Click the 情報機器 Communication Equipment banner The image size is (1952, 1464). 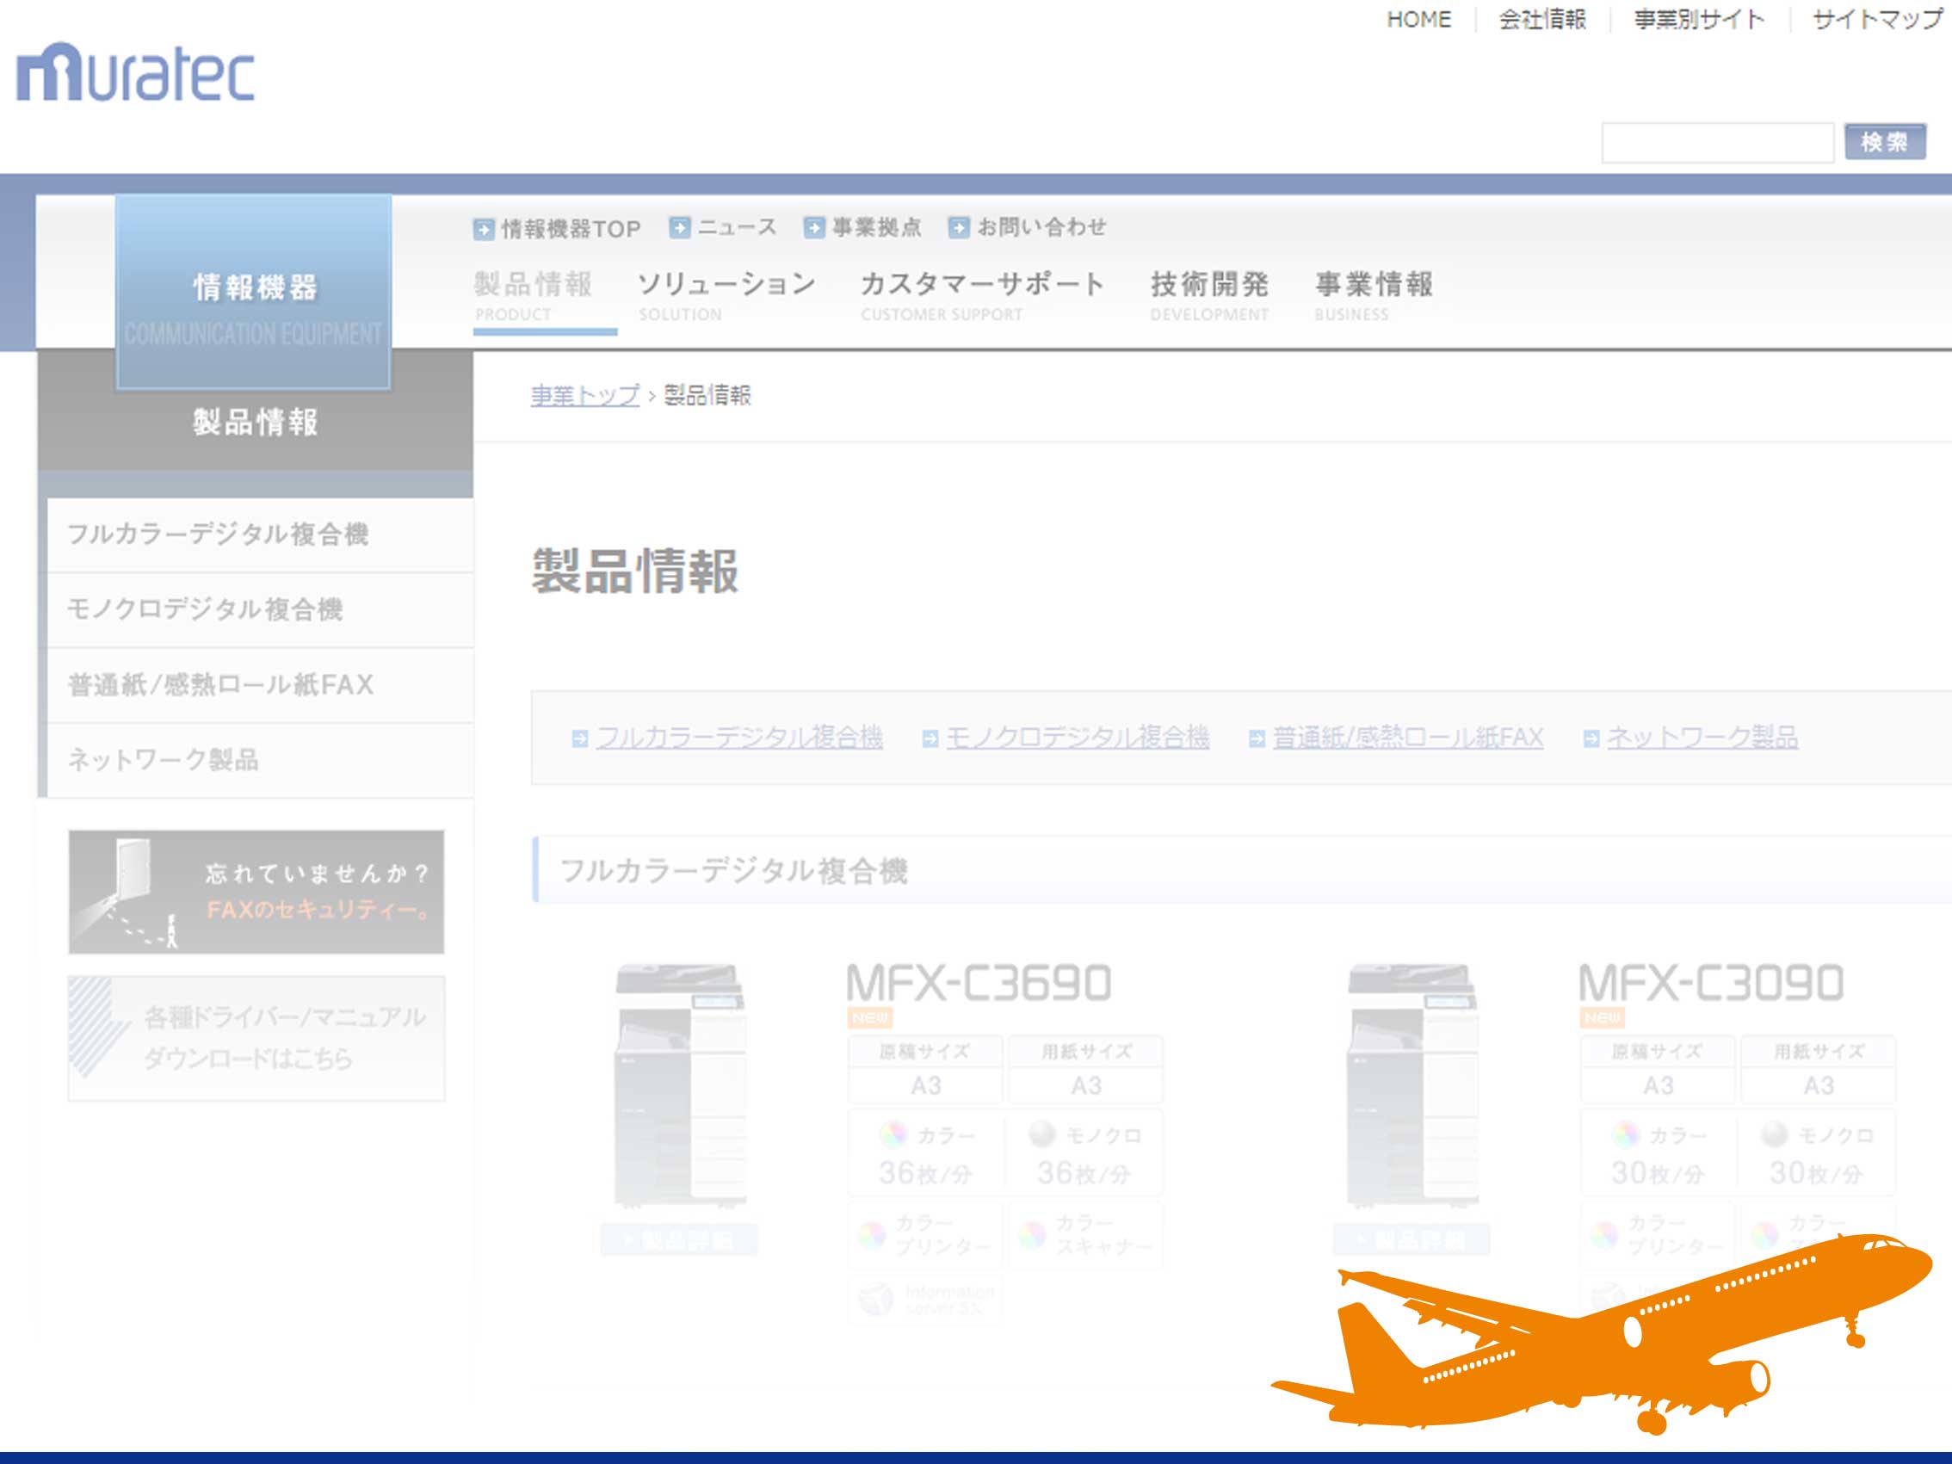pyautogui.click(x=253, y=291)
